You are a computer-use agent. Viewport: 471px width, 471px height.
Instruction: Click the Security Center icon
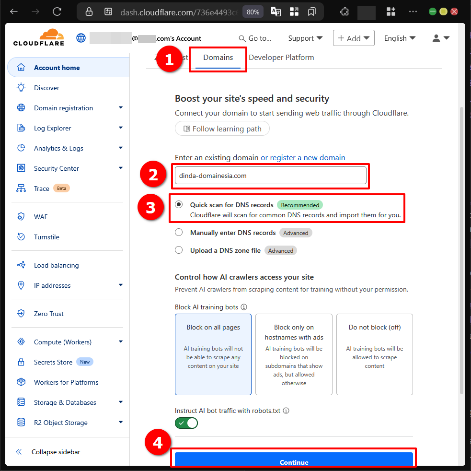click(x=21, y=168)
